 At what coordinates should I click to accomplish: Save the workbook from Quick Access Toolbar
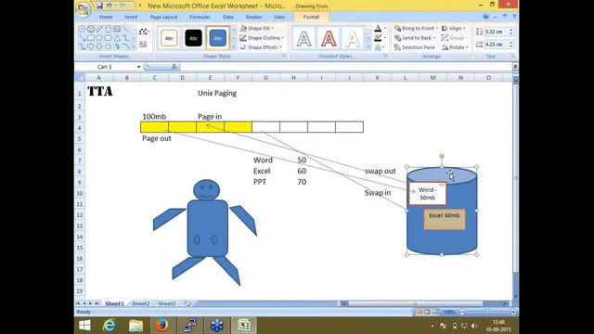pos(99,6)
